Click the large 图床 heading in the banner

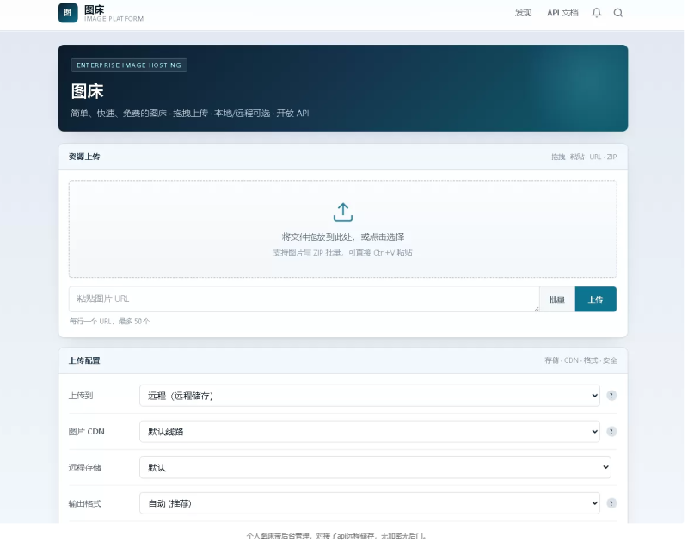click(88, 91)
